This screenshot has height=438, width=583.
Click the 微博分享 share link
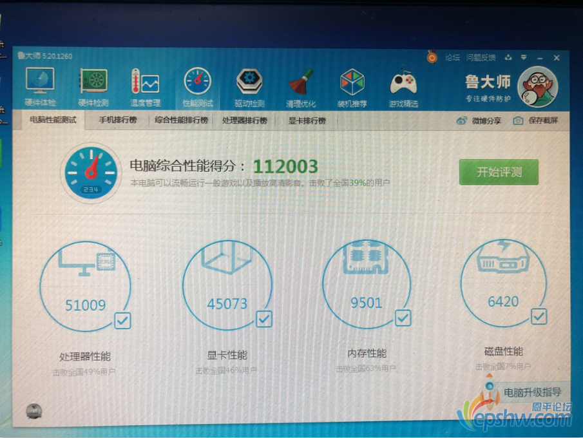coord(486,120)
